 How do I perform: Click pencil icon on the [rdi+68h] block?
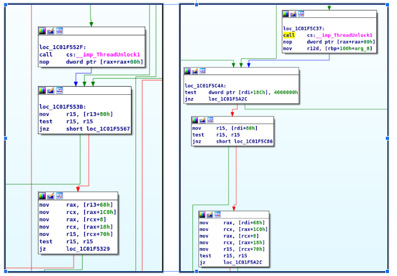click(x=210, y=215)
